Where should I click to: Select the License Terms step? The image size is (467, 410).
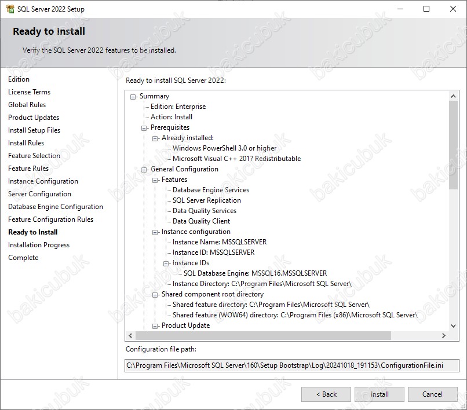[x=29, y=92]
